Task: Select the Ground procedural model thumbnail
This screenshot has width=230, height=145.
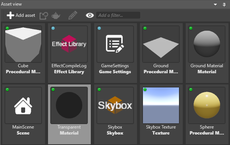Action: (x=161, y=44)
